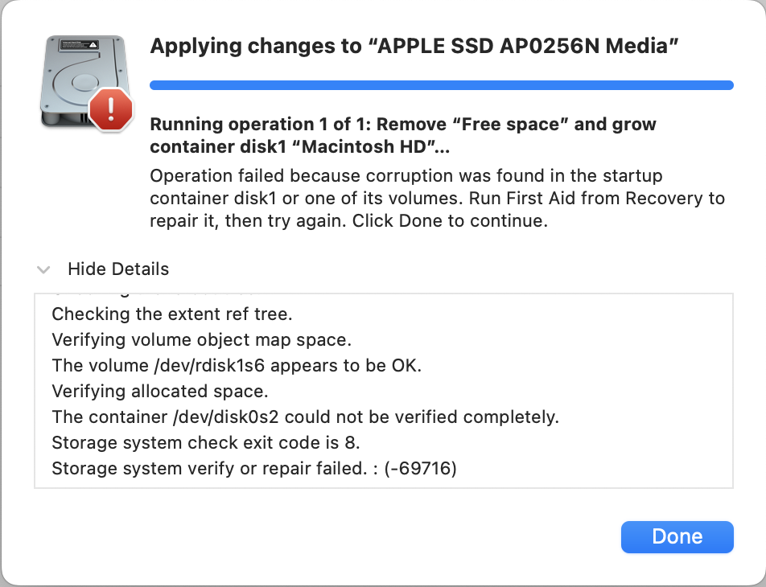The image size is (766, 587).
Task: Collapse details using the chevron arrow
Action: (44, 269)
